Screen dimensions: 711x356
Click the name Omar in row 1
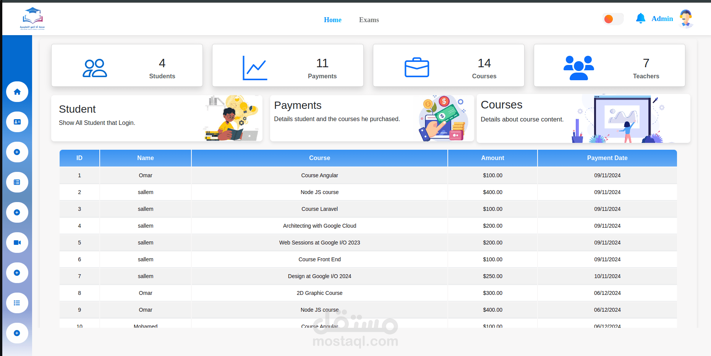pyautogui.click(x=146, y=175)
